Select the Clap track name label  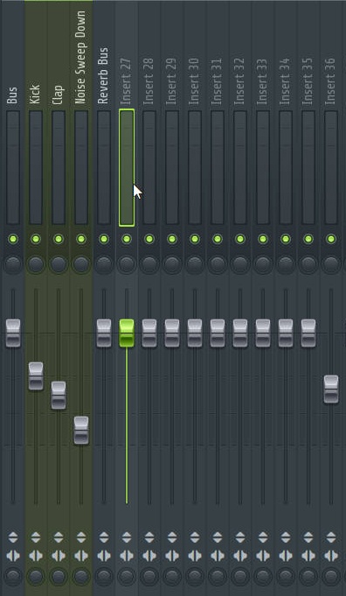click(x=58, y=95)
